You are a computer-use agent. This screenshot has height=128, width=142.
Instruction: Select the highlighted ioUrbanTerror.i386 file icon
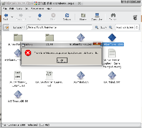pyautogui.click(x=112, y=37)
